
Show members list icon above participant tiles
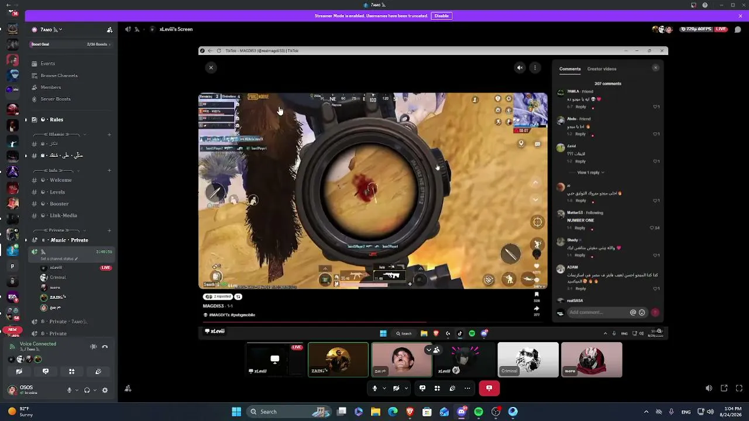(x=437, y=350)
